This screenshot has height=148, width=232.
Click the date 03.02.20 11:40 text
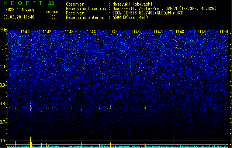19,17
